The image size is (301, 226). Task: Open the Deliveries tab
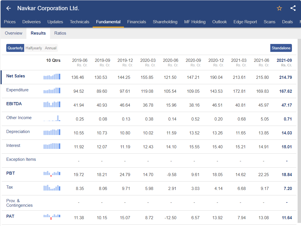(32, 22)
